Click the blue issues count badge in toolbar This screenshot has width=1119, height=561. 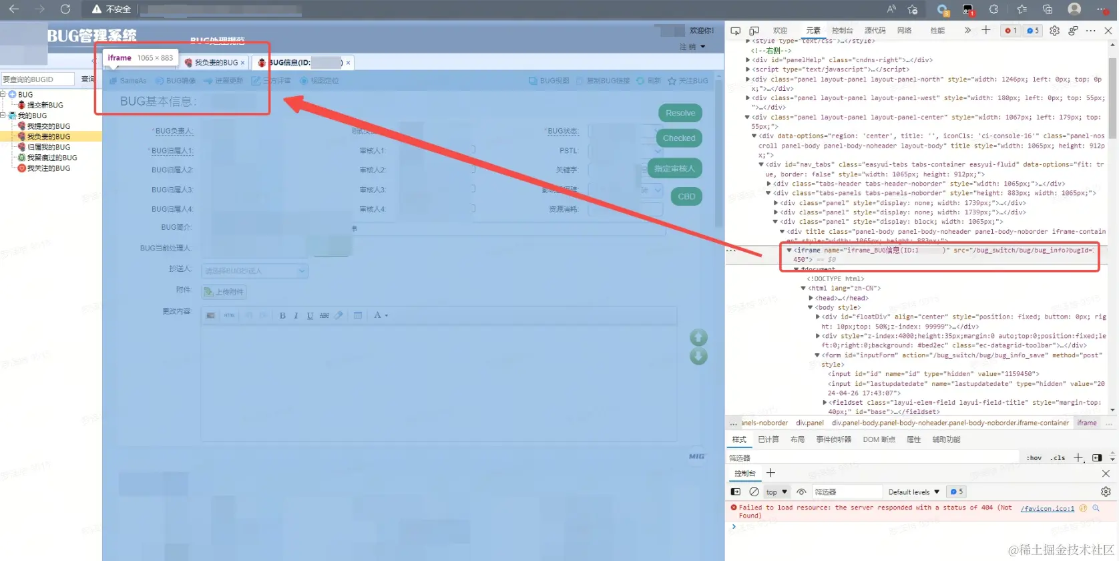click(x=1032, y=31)
